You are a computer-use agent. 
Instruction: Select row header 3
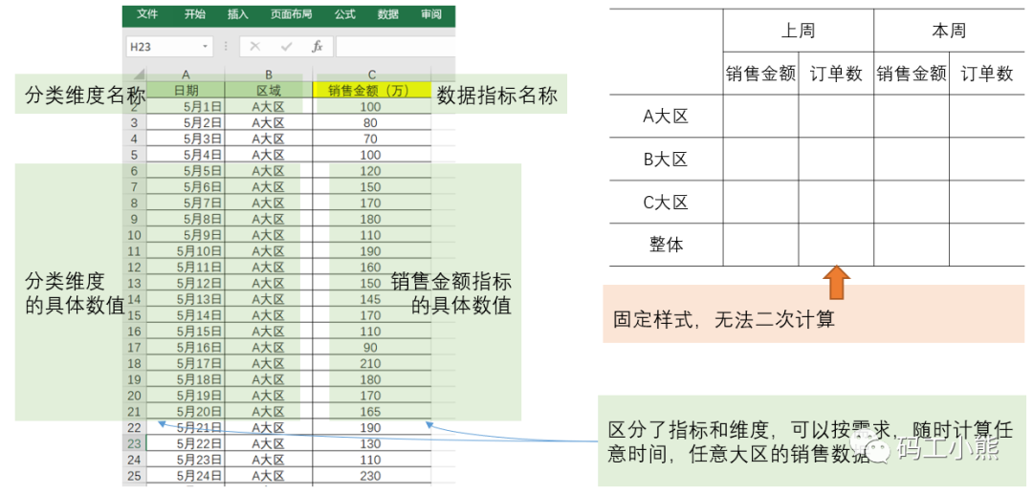tap(135, 122)
